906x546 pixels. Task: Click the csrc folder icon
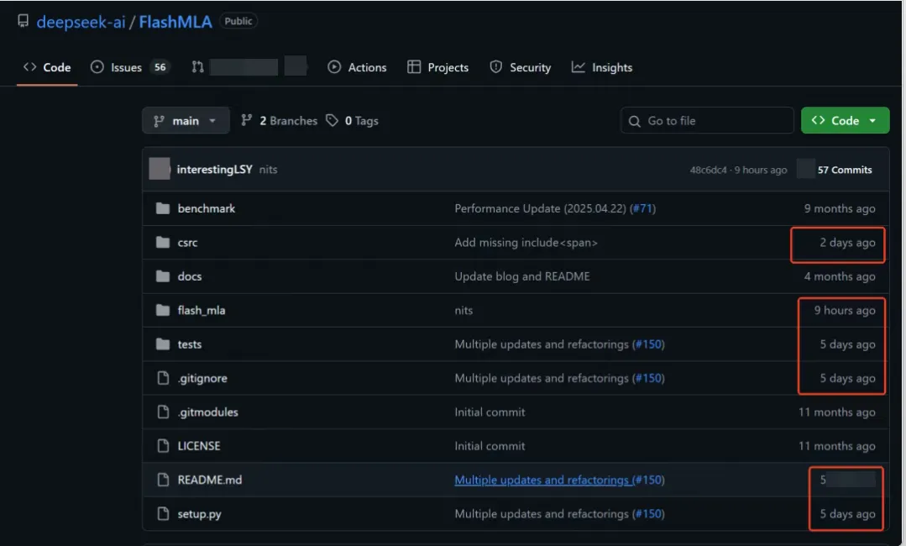pos(163,243)
